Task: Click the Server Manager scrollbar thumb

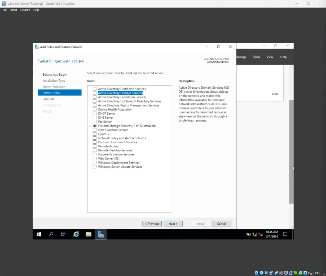Action: (291, 152)
